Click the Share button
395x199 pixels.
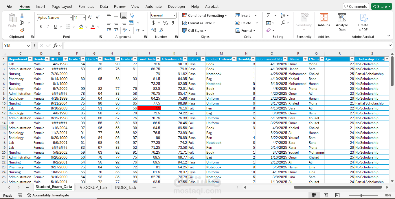tap(381, 6)
